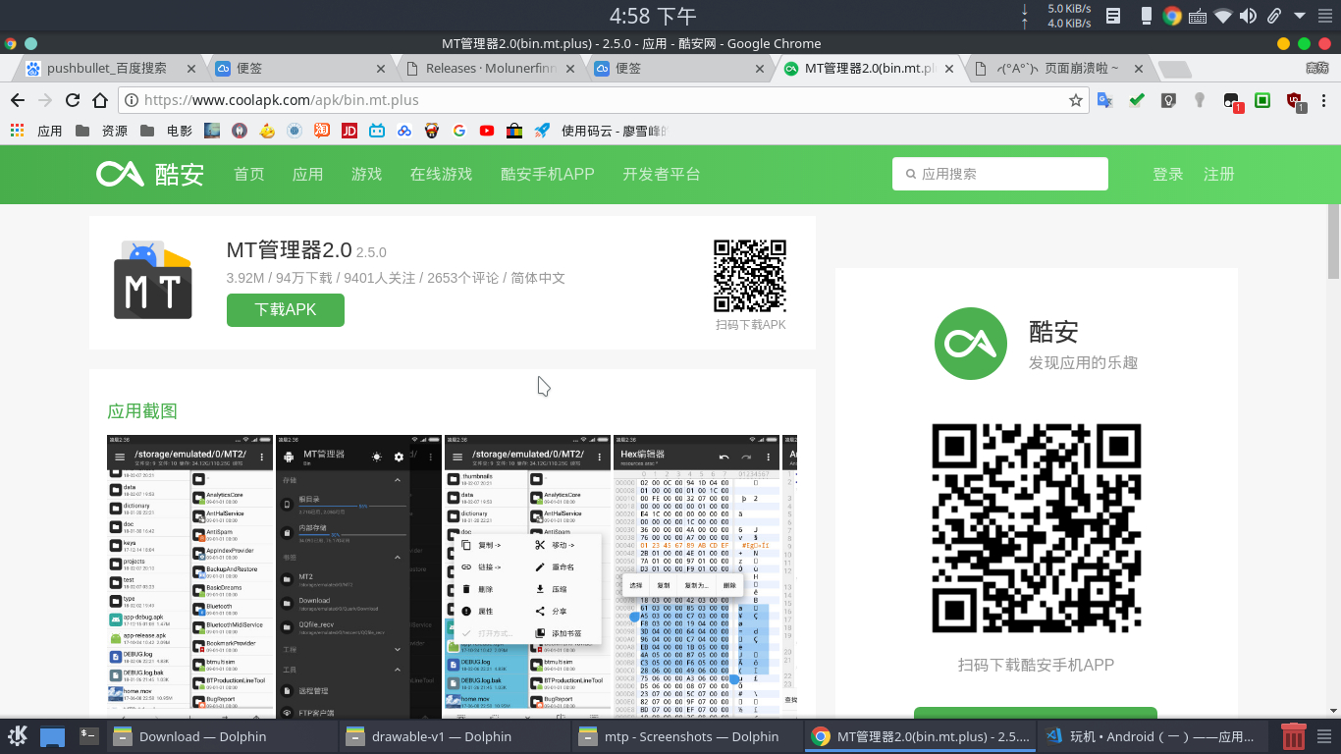Click the MT Manager app icon
This screenshot has width=1341, height=754.
pyautogui.click(x=152, y=280)
